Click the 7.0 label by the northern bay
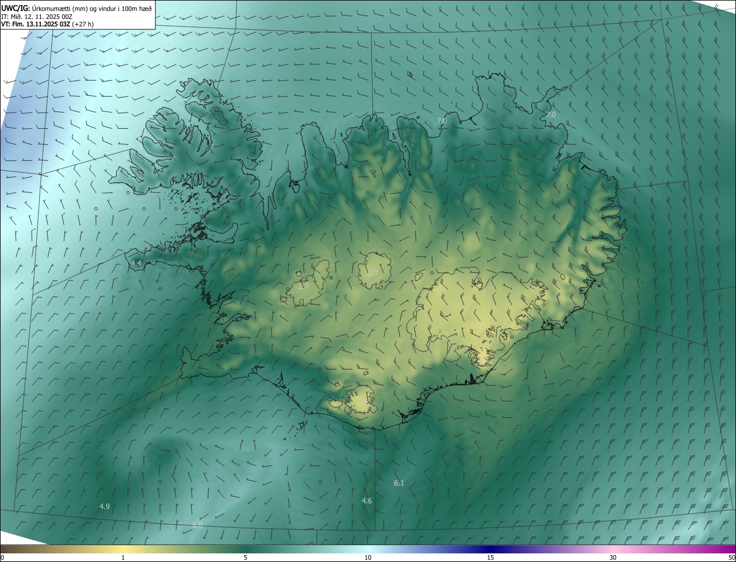The image size is (736, 562). coord(442,121)
